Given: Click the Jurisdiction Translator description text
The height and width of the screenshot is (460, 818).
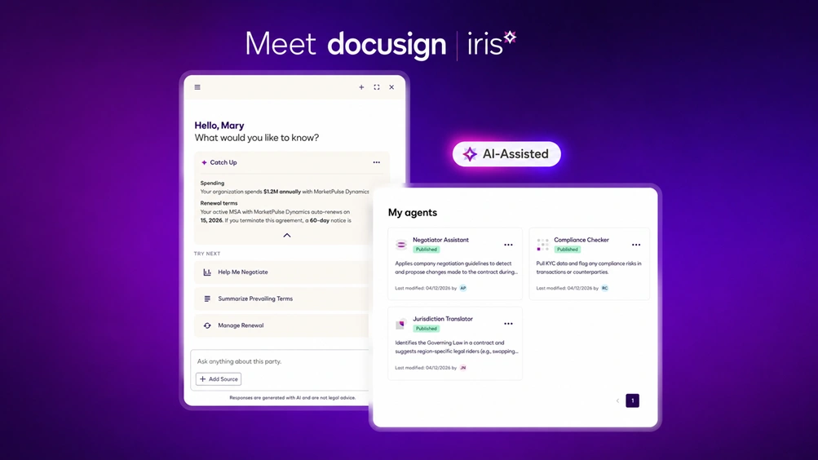Looking at the screenshot, I should tap(457, 347).
